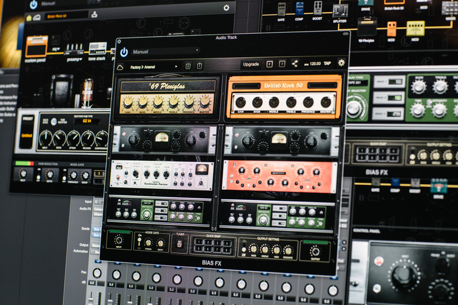Open delay type display on right tape delay

tap(264, 207)
